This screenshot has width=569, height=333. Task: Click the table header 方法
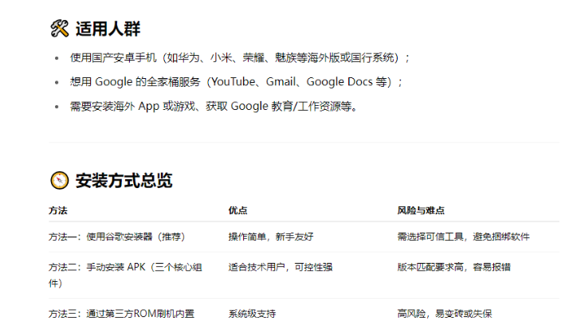pyautogui.click(x=58, y=210)
